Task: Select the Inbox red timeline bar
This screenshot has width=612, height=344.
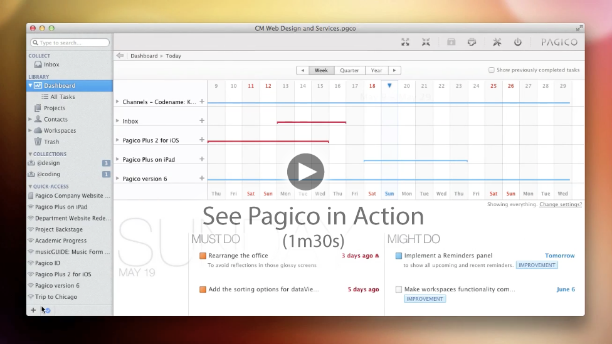Action: pos(312,122)
